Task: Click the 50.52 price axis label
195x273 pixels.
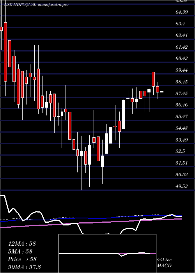Action: point(182,175)
